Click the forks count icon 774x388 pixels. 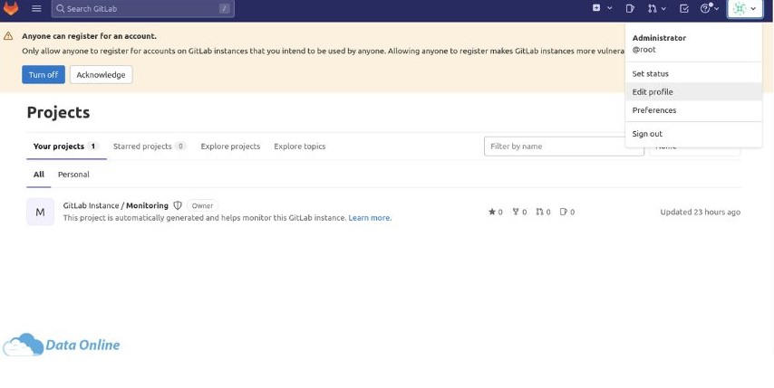coord(516,212)
